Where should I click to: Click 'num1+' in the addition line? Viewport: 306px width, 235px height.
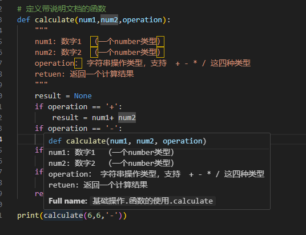(103, 118)
